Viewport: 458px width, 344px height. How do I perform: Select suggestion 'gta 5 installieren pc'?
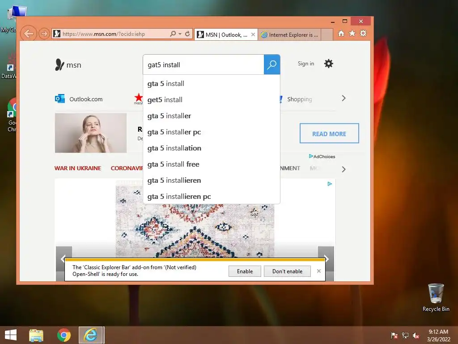212,196
